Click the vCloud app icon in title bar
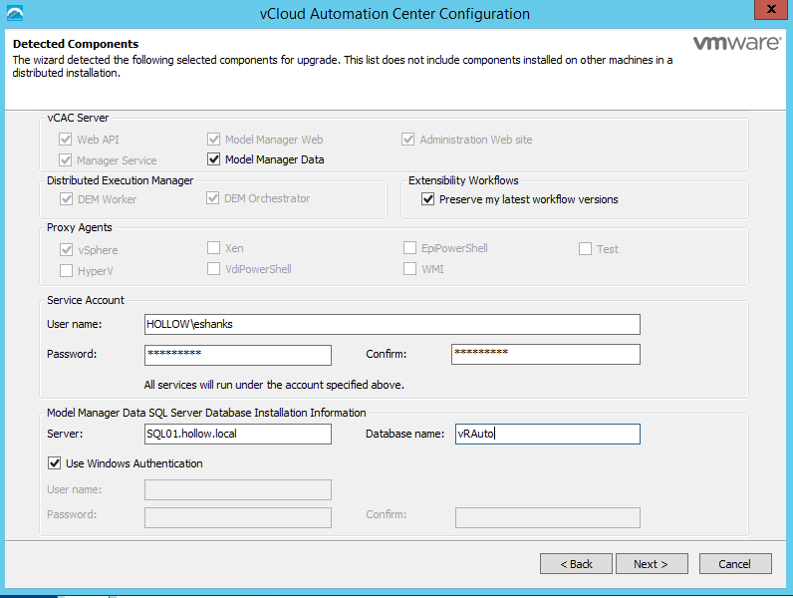 (x=14, y=14)
